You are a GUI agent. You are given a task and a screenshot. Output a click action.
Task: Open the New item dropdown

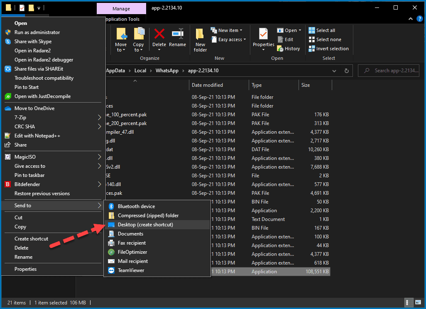227,30
